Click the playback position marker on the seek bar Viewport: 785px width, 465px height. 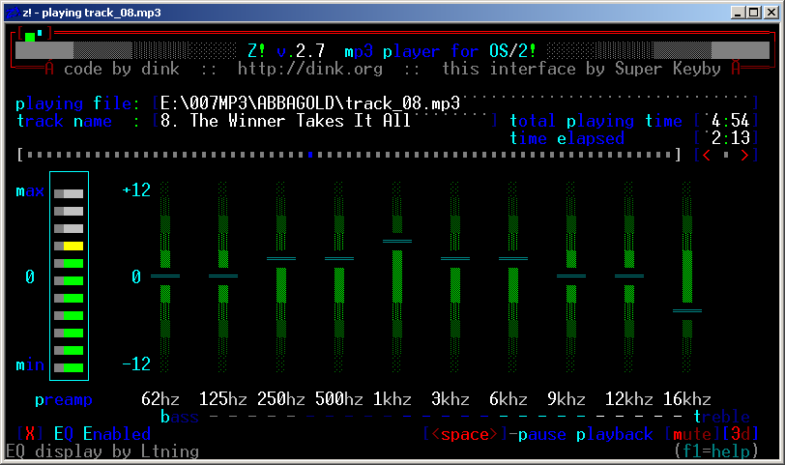click(x=309, y=155)
